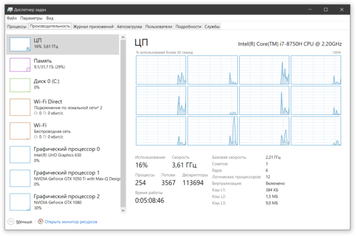Select Графический процессор 2 thumbnail
This screenshot has height=236, width=356.
tap(20, 202)
